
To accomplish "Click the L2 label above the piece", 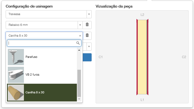I will click(x=142, y=15).
